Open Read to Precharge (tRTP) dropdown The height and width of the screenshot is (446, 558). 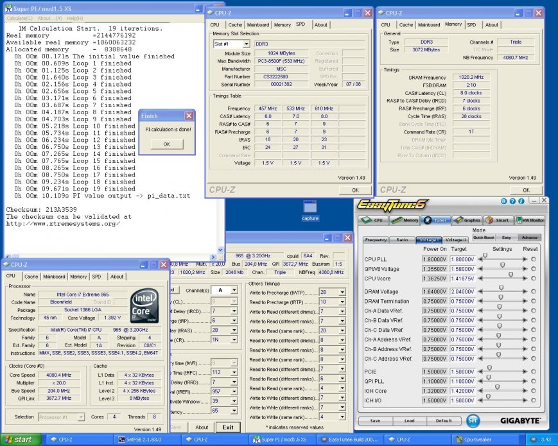(x=342, y=302)
